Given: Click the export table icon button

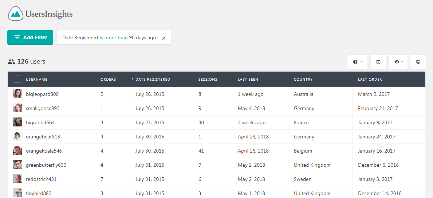Looking at the screenshot, I should 378,62.
